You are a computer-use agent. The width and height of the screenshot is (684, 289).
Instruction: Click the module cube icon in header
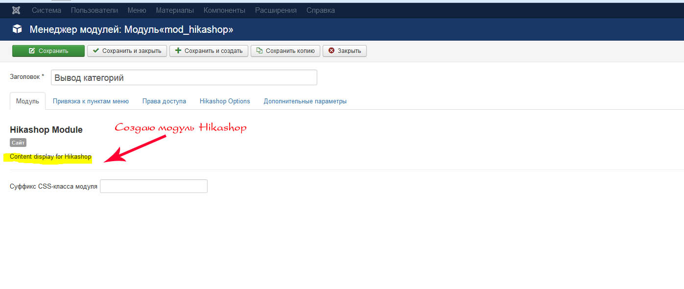[x=17, y=29]
